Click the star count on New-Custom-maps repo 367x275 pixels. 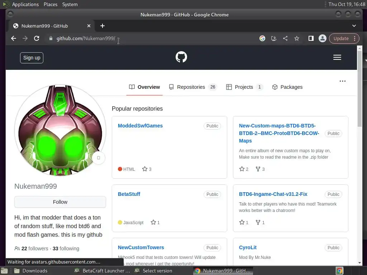point(244,169)
